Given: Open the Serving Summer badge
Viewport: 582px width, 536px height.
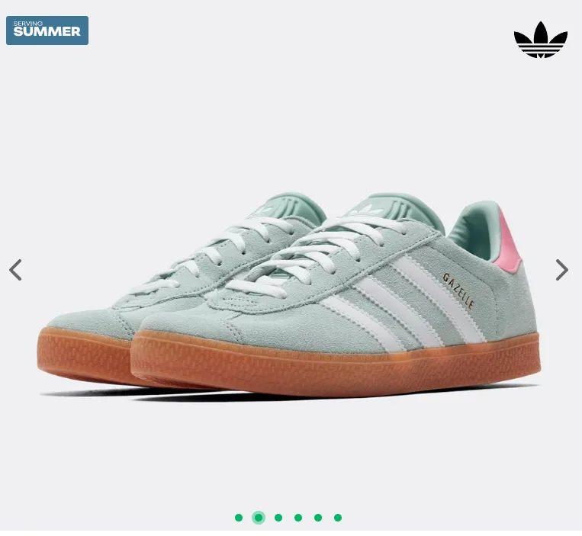Looking at the screenshot, I should [47, 30].
